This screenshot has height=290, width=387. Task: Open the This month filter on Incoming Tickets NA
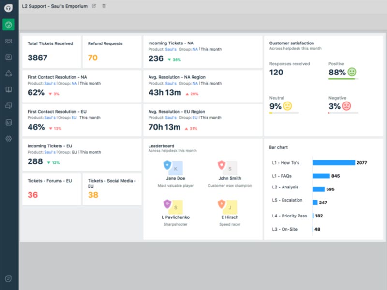(212, 48)
